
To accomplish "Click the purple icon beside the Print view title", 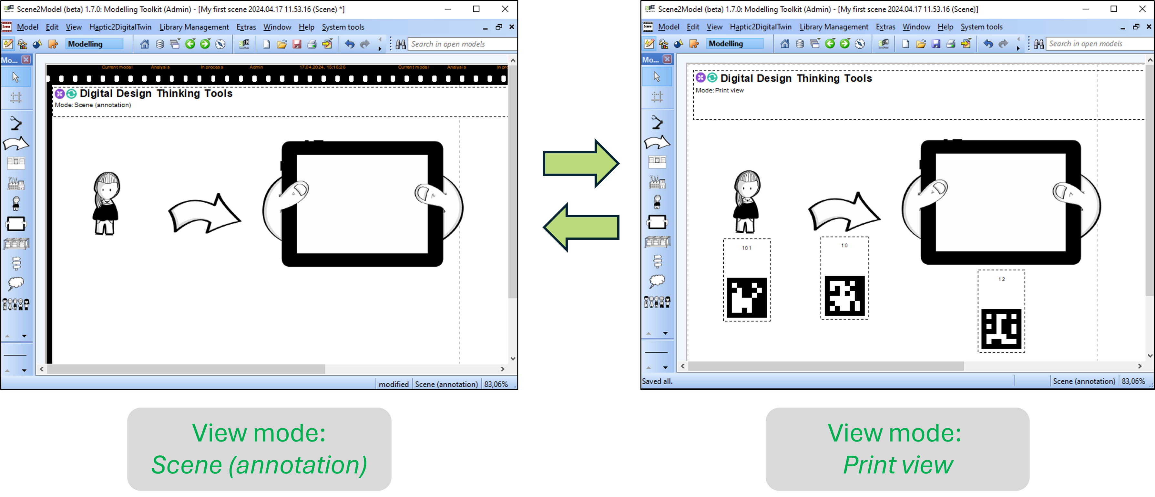I will [700, 78].
